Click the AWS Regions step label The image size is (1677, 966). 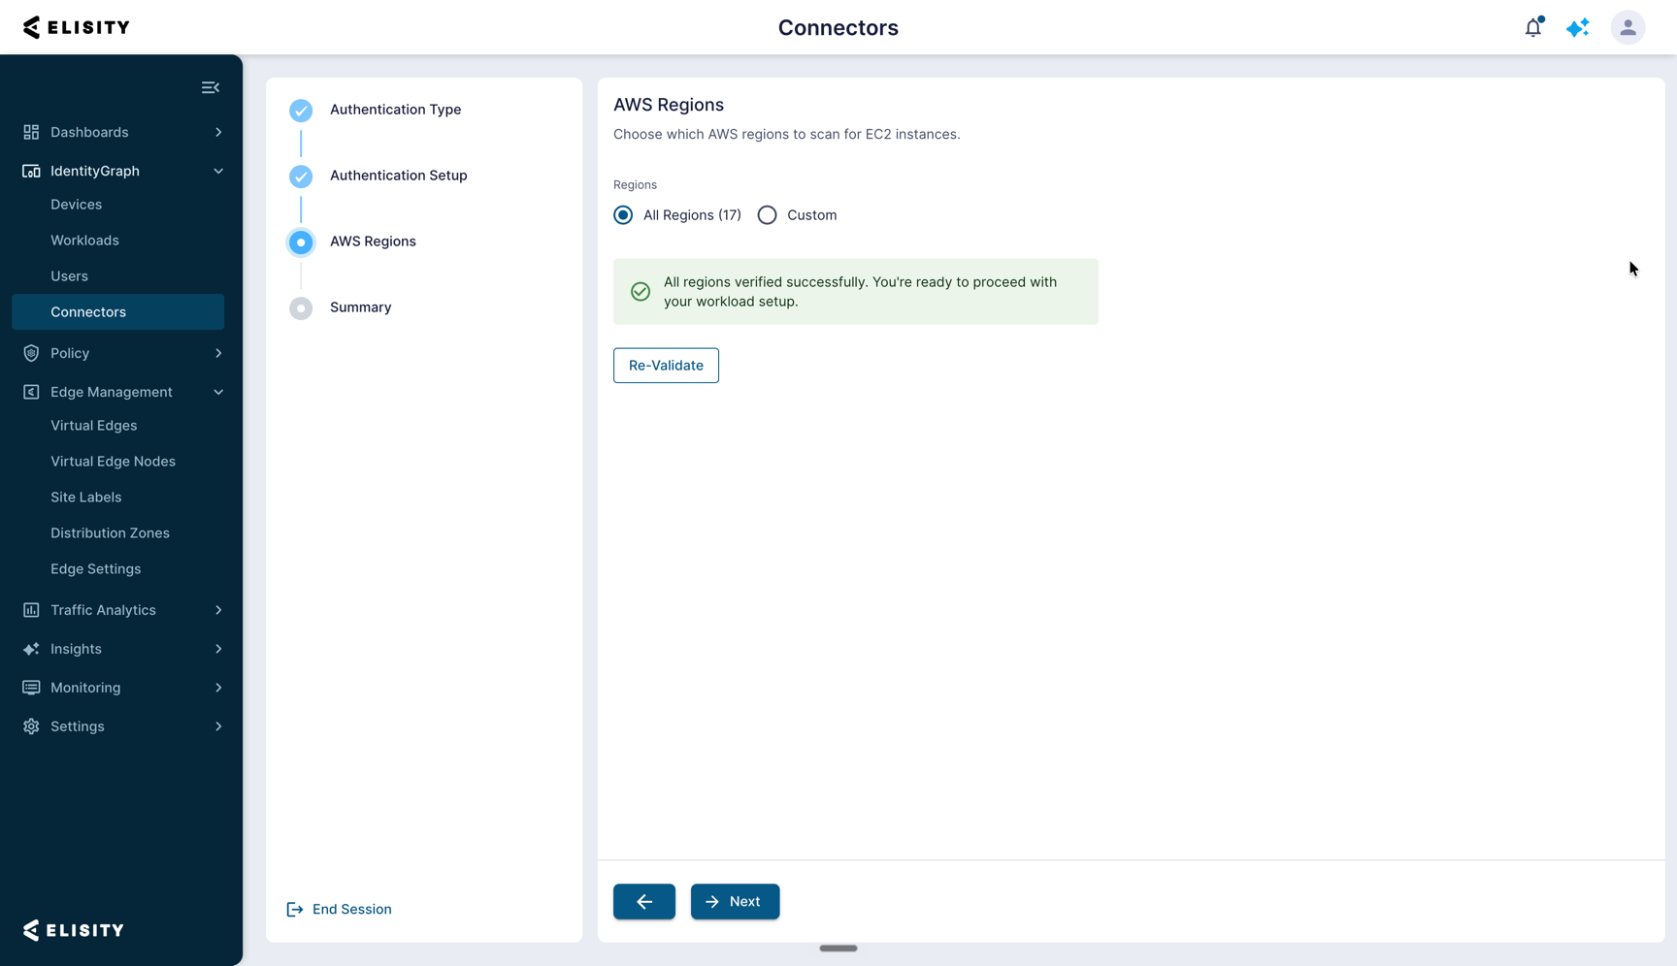tap(373, 241)
